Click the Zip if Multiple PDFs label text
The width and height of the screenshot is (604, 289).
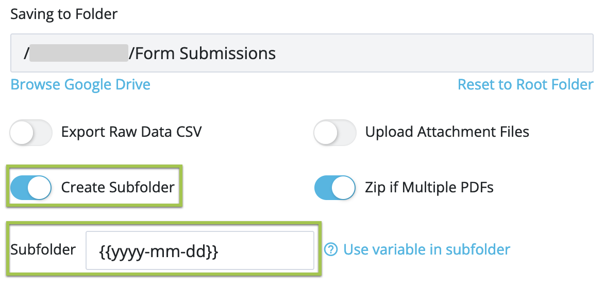429,188
